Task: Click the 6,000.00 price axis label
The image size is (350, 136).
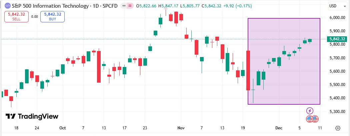Action: coord(337,18)
